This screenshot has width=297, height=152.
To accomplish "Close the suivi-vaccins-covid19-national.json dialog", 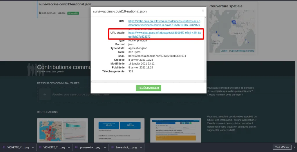I will [x=203, y=11].
